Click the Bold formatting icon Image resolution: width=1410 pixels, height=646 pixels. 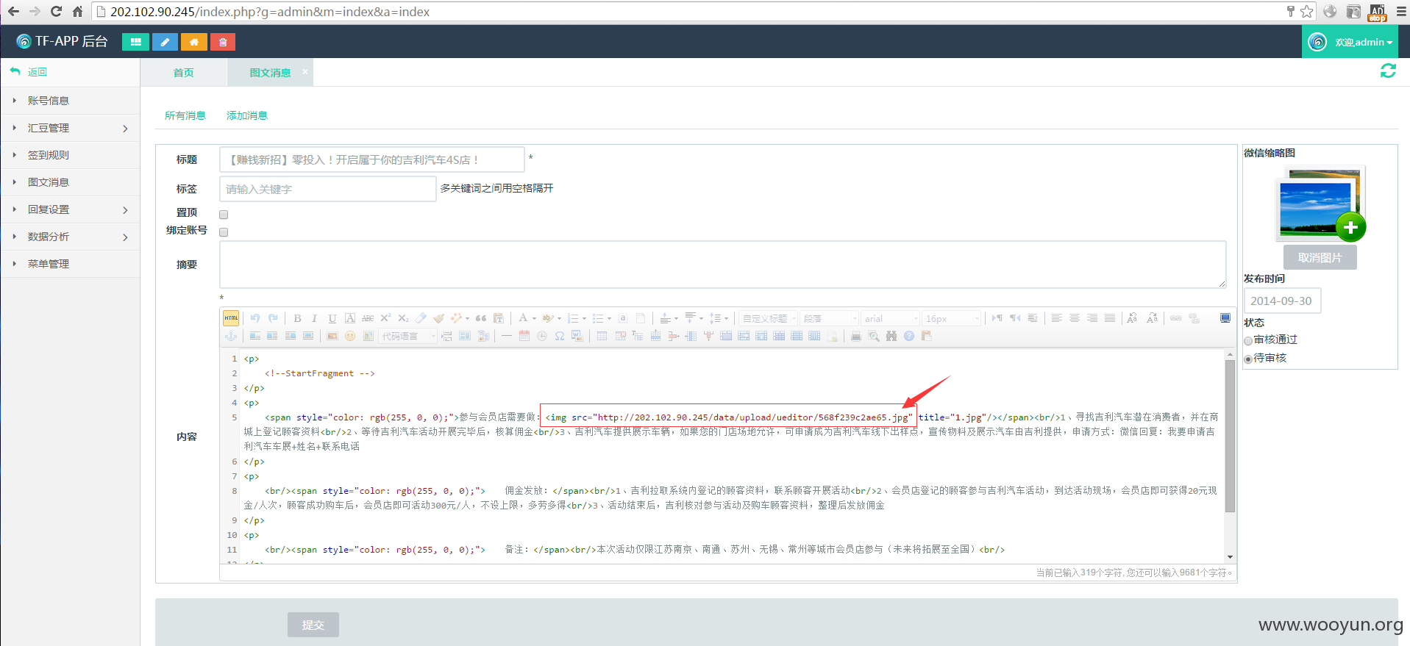pyautogui.click(x=297, y=318)
